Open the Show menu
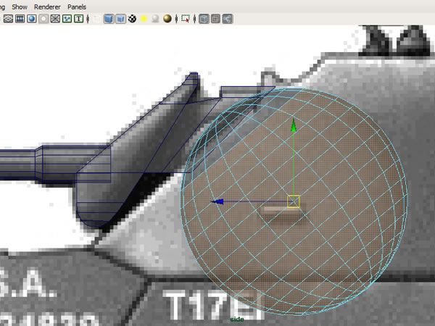Screen dimensions: 435x326 [x=20, y=7]
